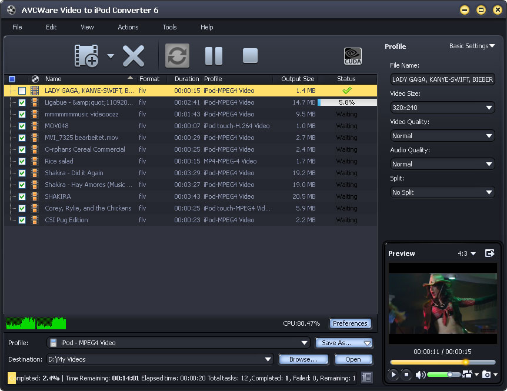Mute preview with the speaker icon
This screenshot has height=391, width=507.
[420, 375]
